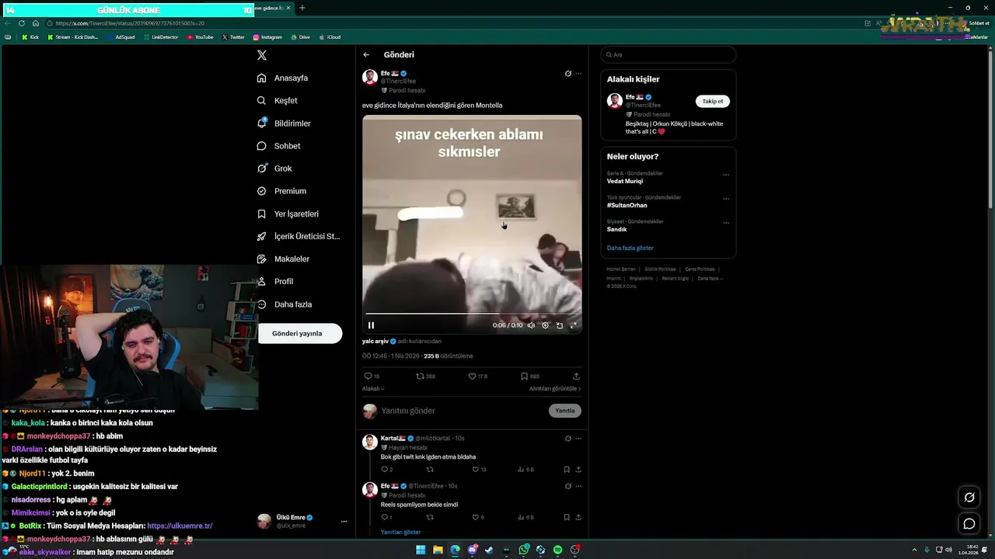The width and height of the screenshot is (995, 559).
Task: Open Sohbet messages
Action: [x=279, y=146]
